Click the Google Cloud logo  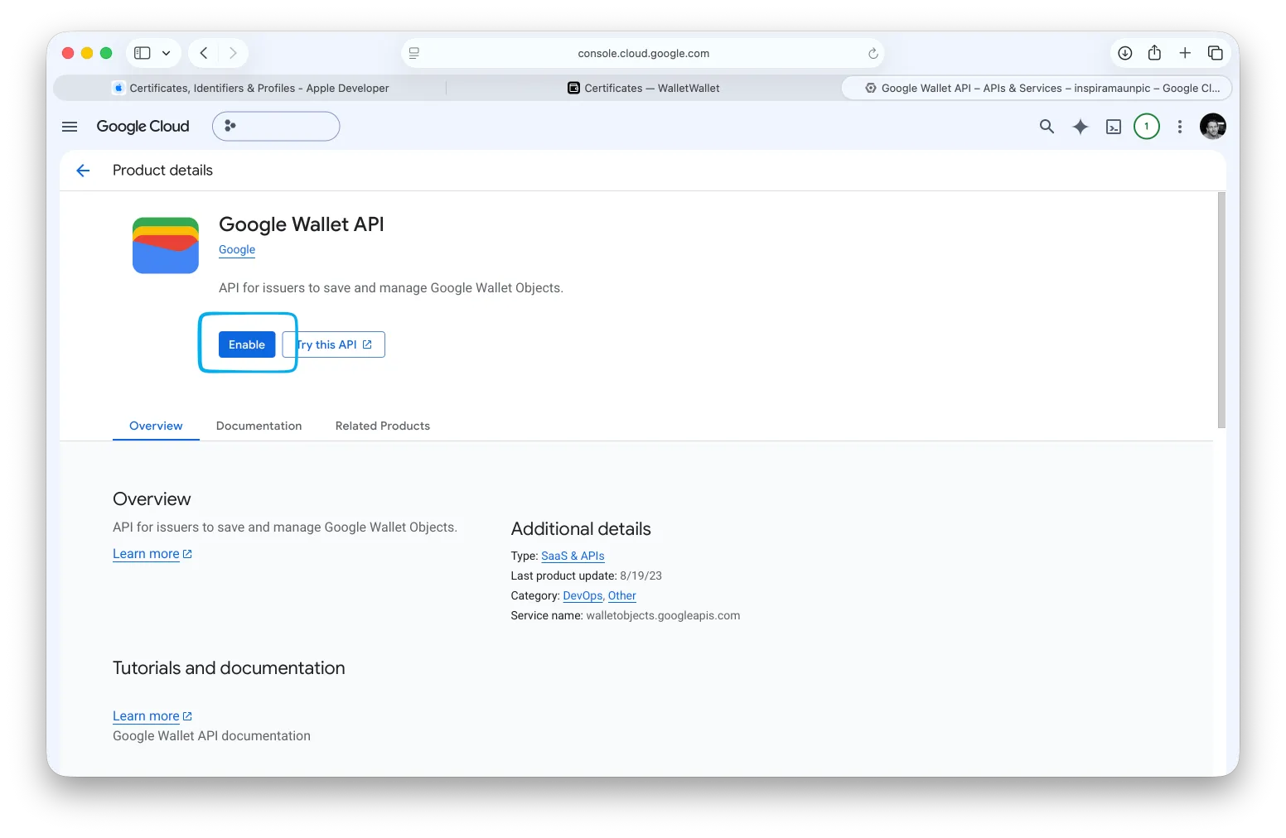pos(143,127)
